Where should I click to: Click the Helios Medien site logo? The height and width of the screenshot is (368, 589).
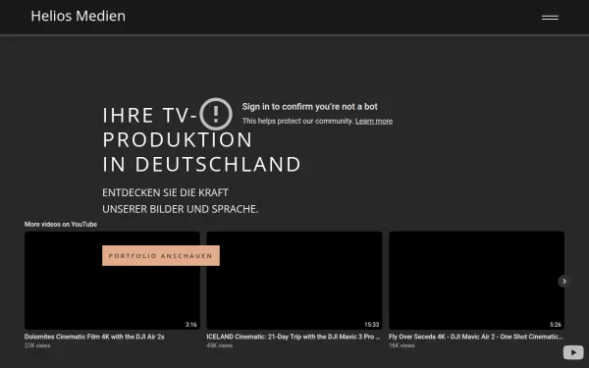pos(79,16)
